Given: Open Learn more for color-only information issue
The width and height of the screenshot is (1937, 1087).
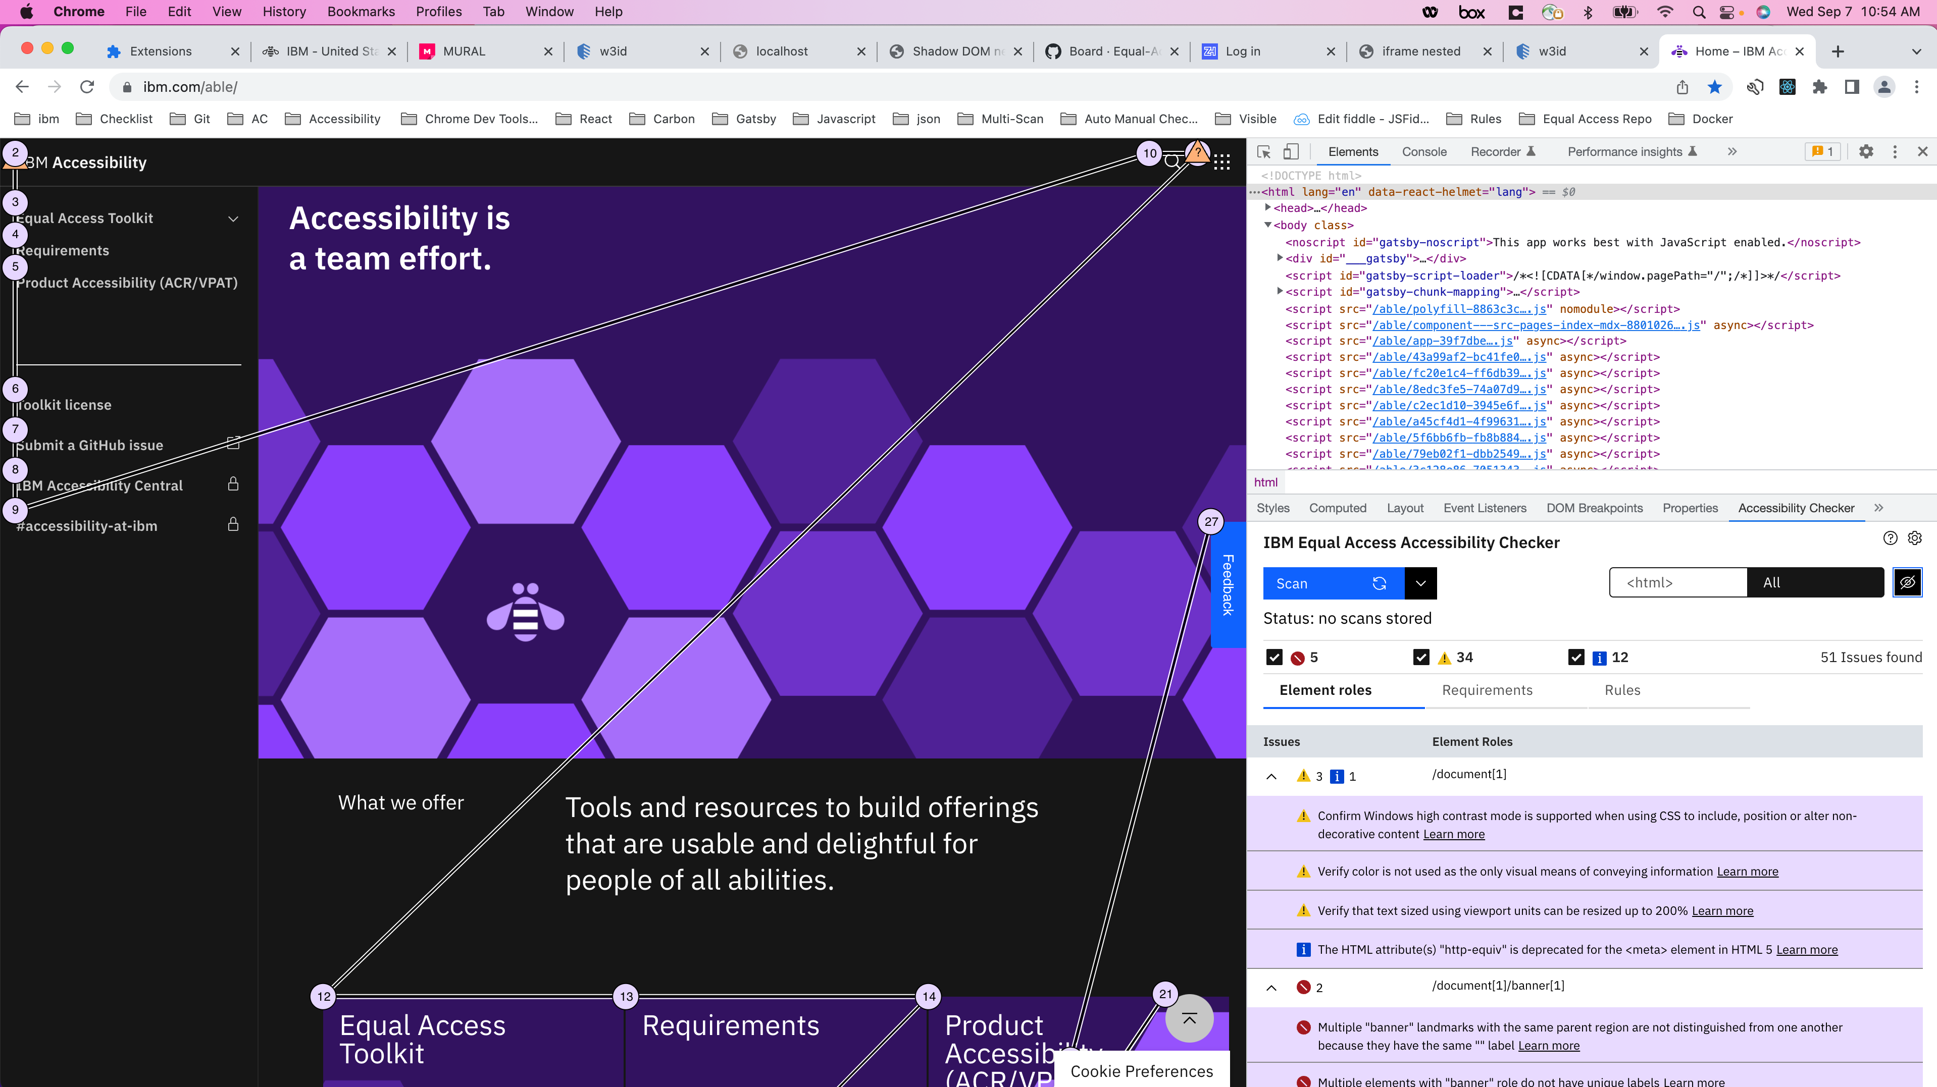Looking at the screenshot, I should 1748,871.
